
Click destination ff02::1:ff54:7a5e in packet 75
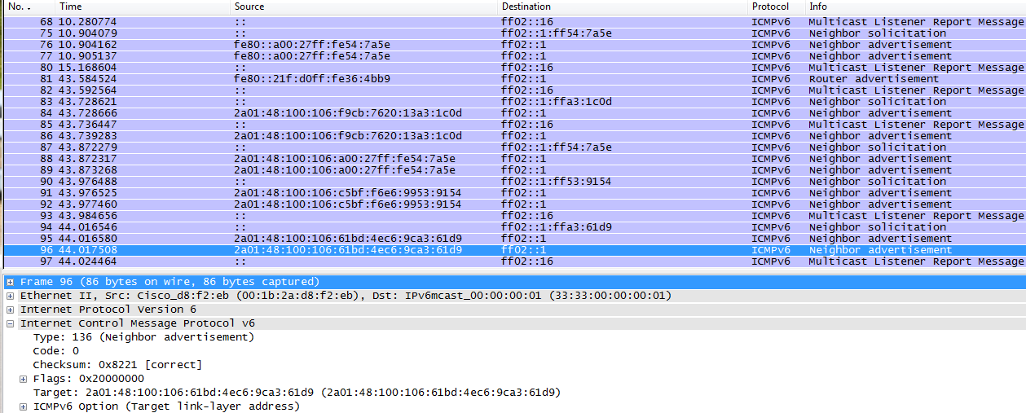click(x=557, y=33)
